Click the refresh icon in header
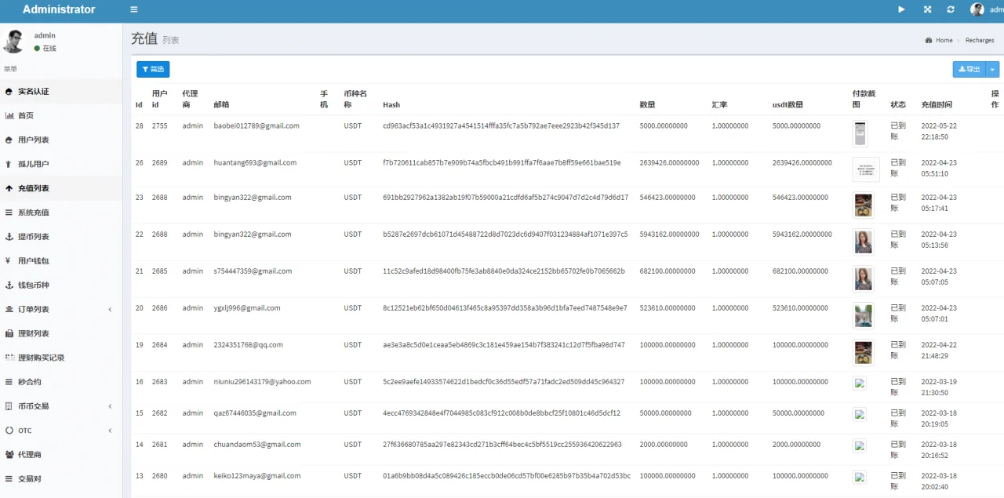1004x498 pixels. tap(951, 9)
